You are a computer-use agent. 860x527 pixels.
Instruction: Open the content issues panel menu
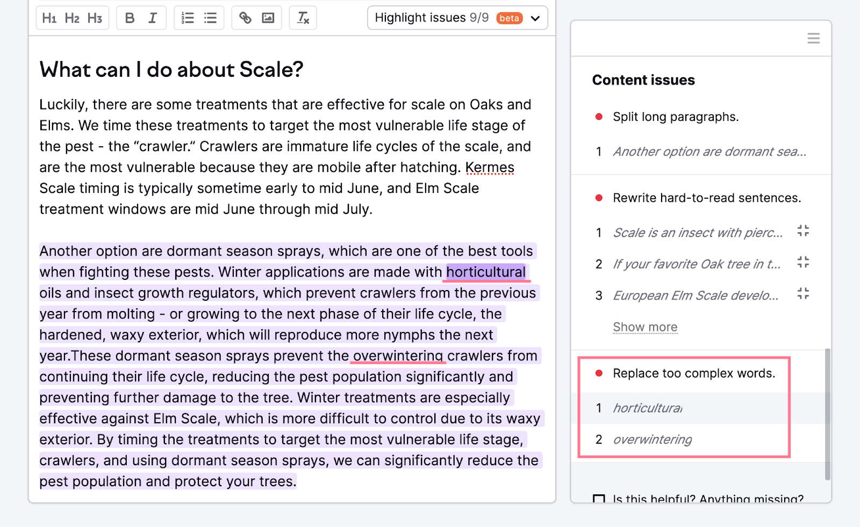pyautogui.click(x=813, y=38)
